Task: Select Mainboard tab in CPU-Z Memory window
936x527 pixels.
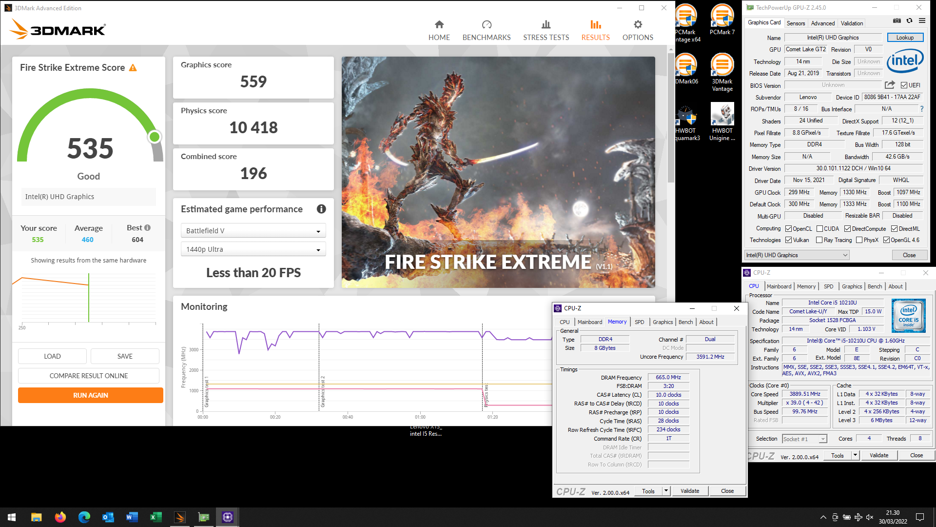Action: [x=589, y=322]
